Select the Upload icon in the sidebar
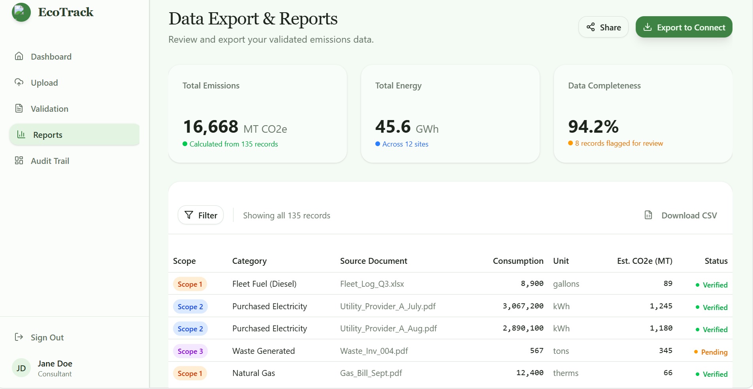 pos(19,82)
